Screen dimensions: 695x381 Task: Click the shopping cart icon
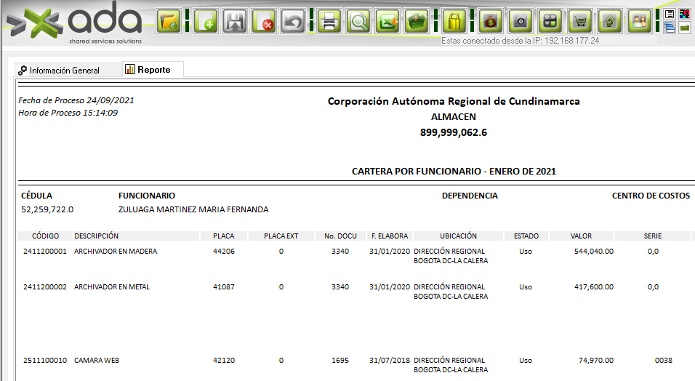[x=580, y=21]
